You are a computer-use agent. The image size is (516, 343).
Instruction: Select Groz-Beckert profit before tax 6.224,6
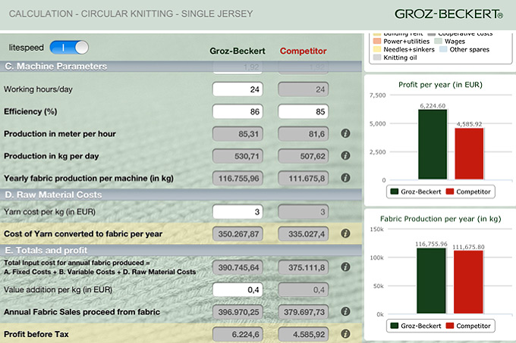(238, 334)
